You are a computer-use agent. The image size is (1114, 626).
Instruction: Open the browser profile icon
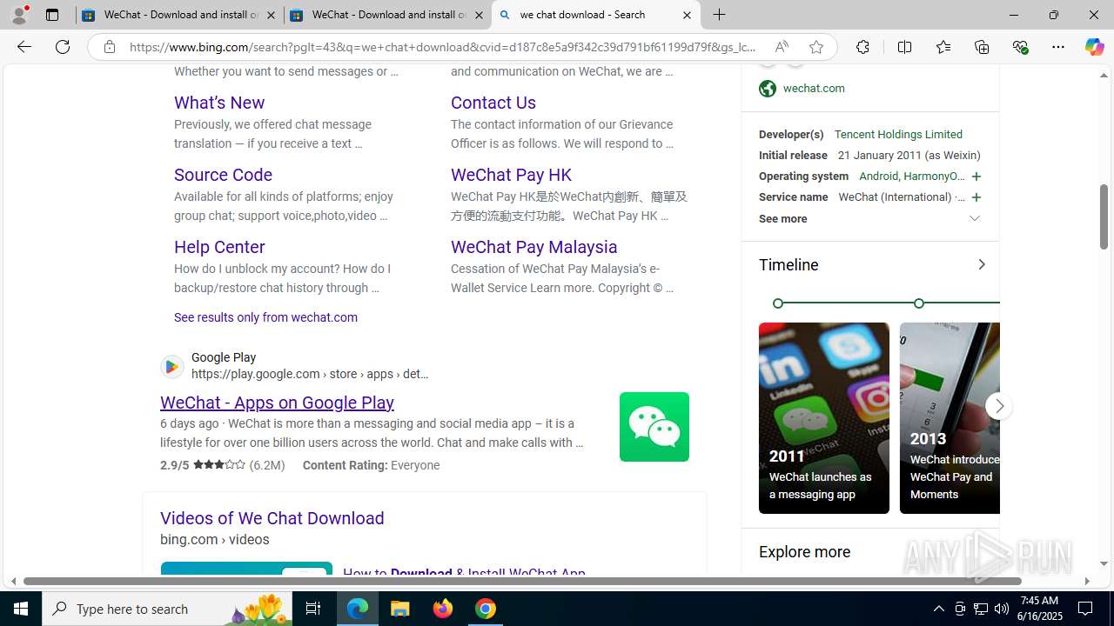19,15
